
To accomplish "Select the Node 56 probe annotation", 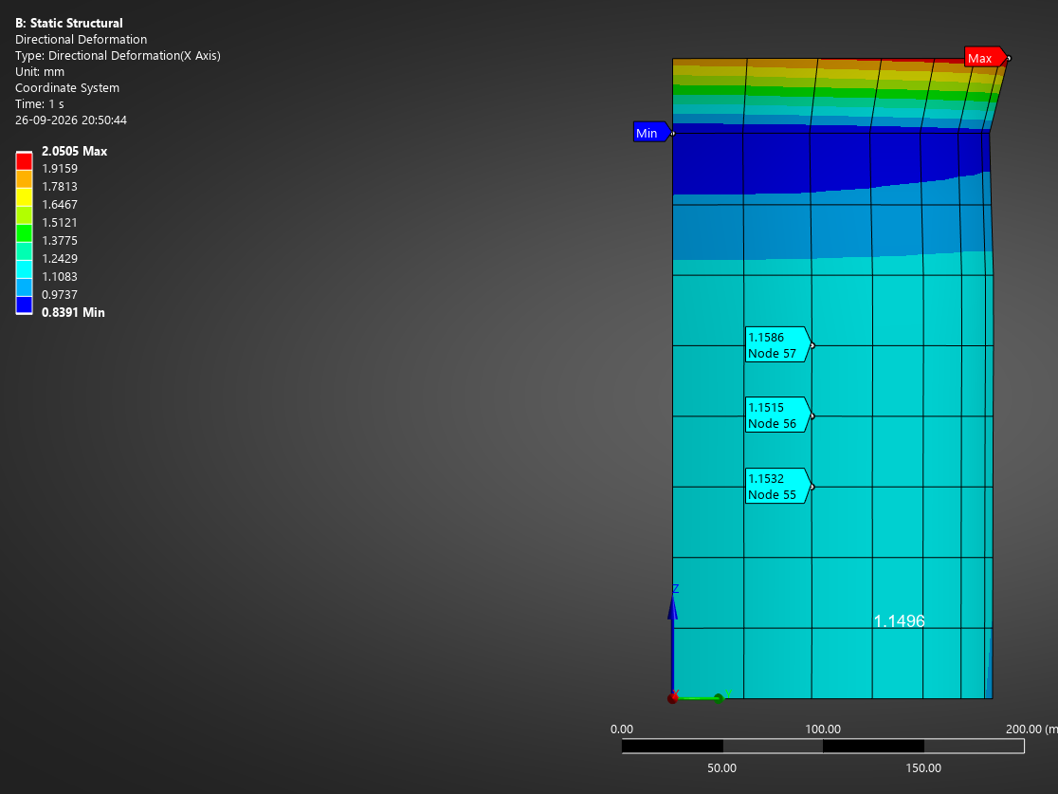I will point(777,415).
